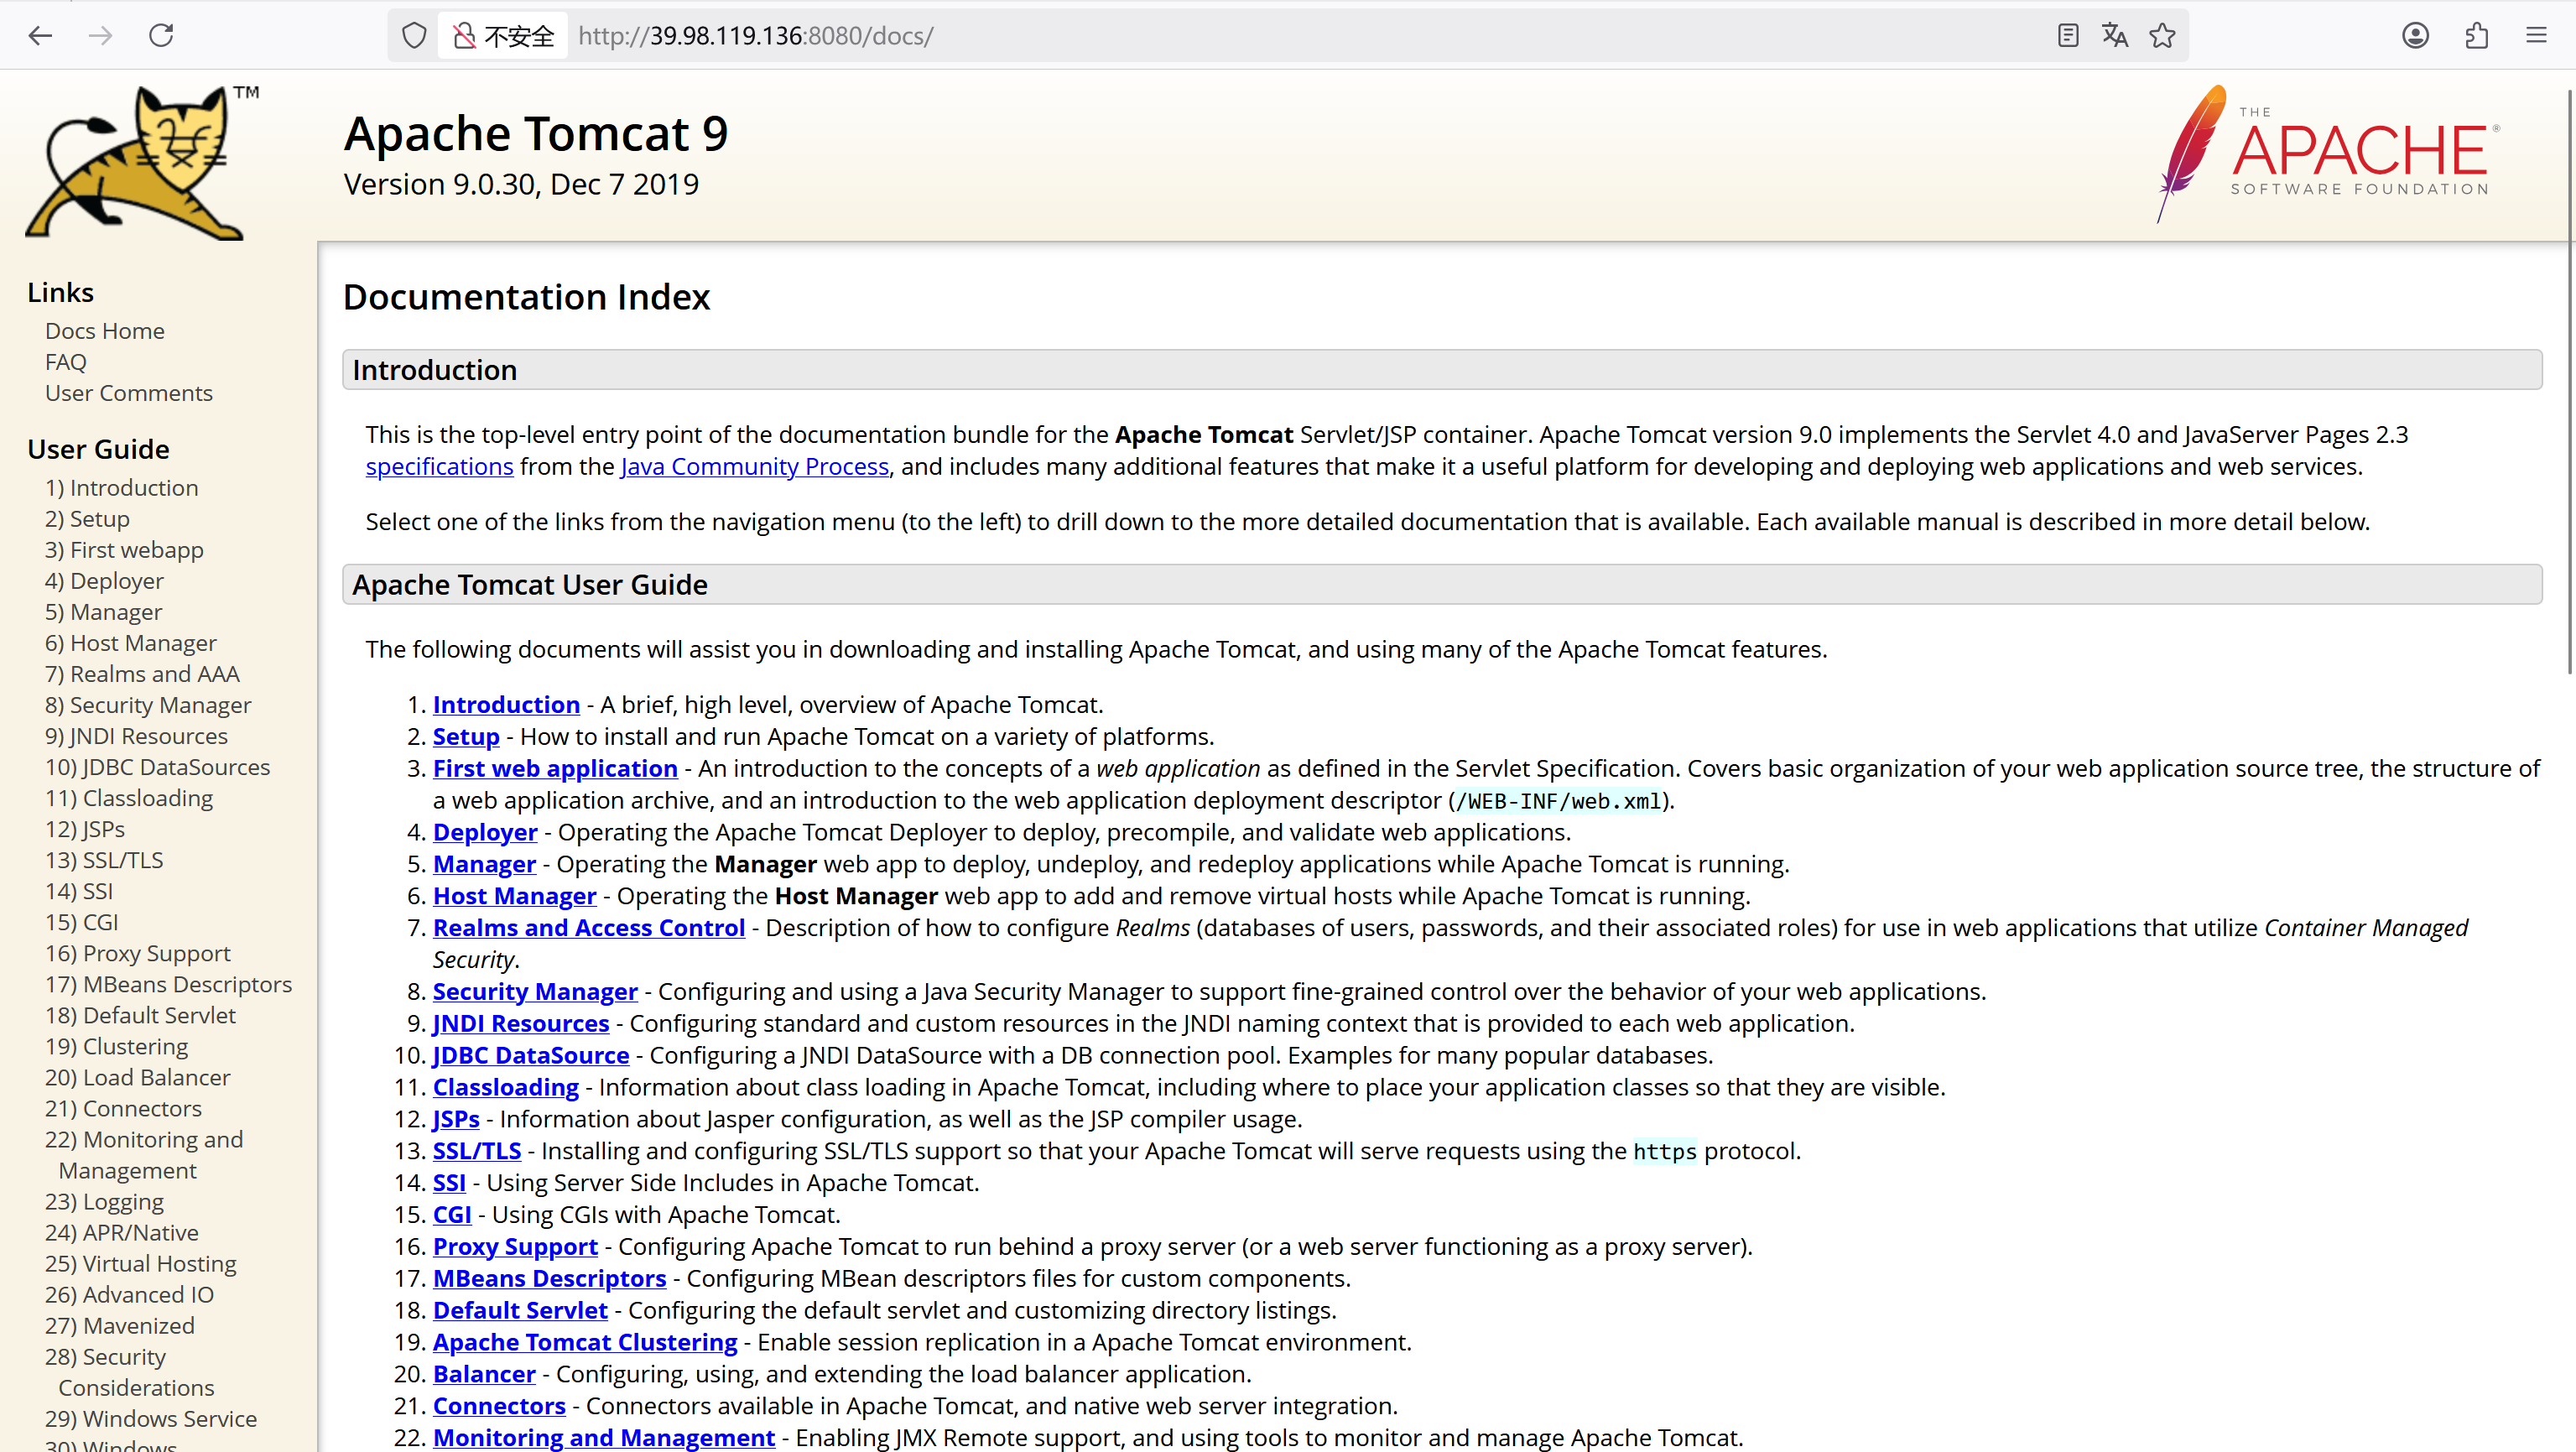
Task: Open Docs Home in sidebar
Action: pos(105,331)
